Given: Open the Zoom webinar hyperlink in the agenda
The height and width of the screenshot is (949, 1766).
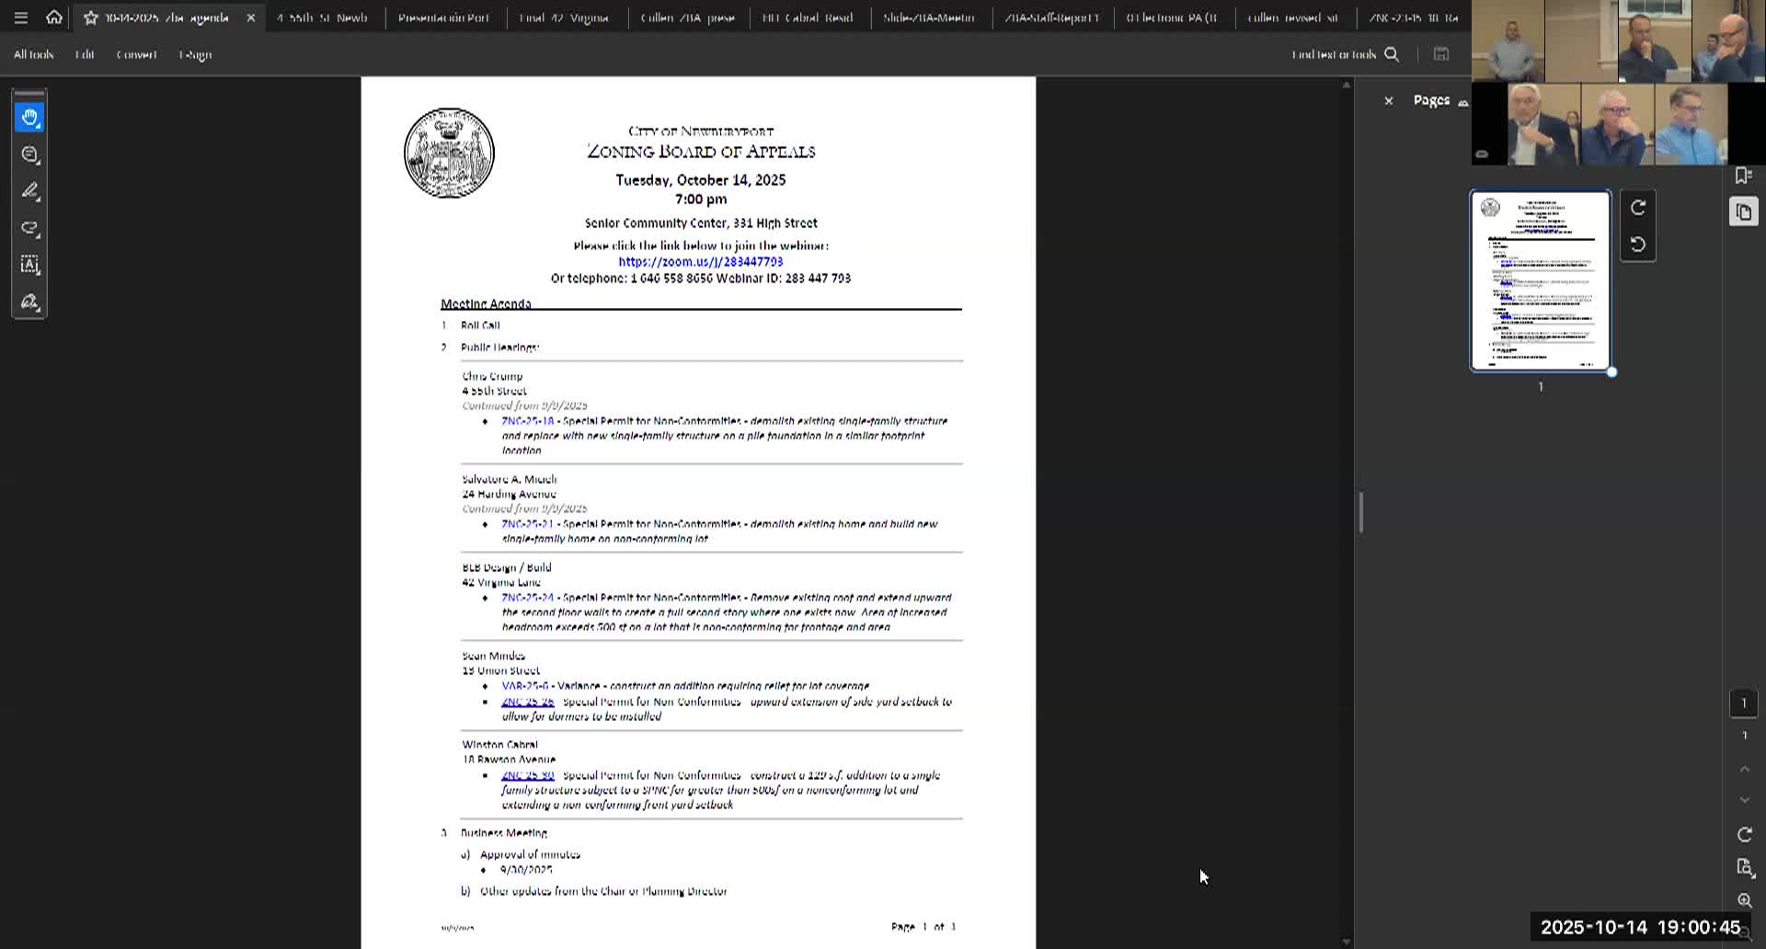Looking at the screenshot, I should coord(700,261).
